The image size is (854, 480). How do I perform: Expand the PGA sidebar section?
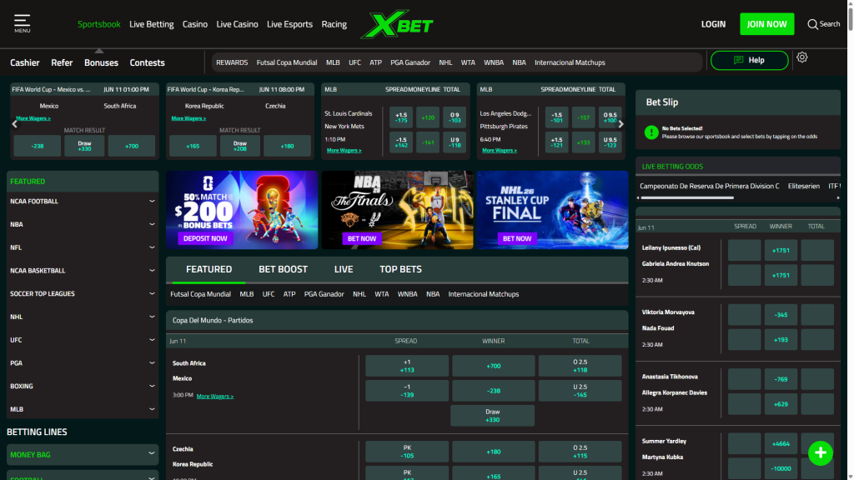click(83, 363)
